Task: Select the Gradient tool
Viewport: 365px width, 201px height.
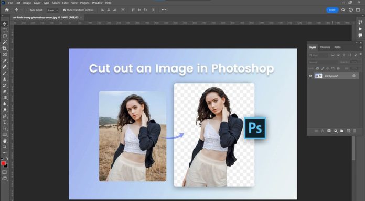Action: 4,98
